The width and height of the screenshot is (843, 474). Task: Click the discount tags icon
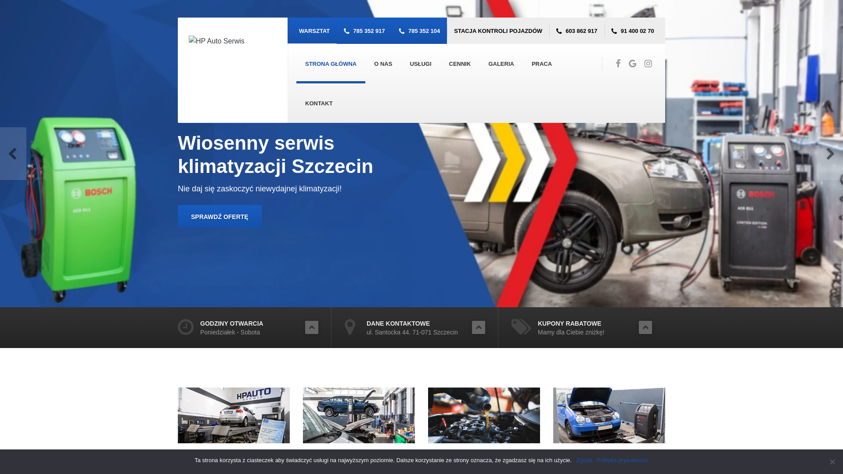coord(521,327)
